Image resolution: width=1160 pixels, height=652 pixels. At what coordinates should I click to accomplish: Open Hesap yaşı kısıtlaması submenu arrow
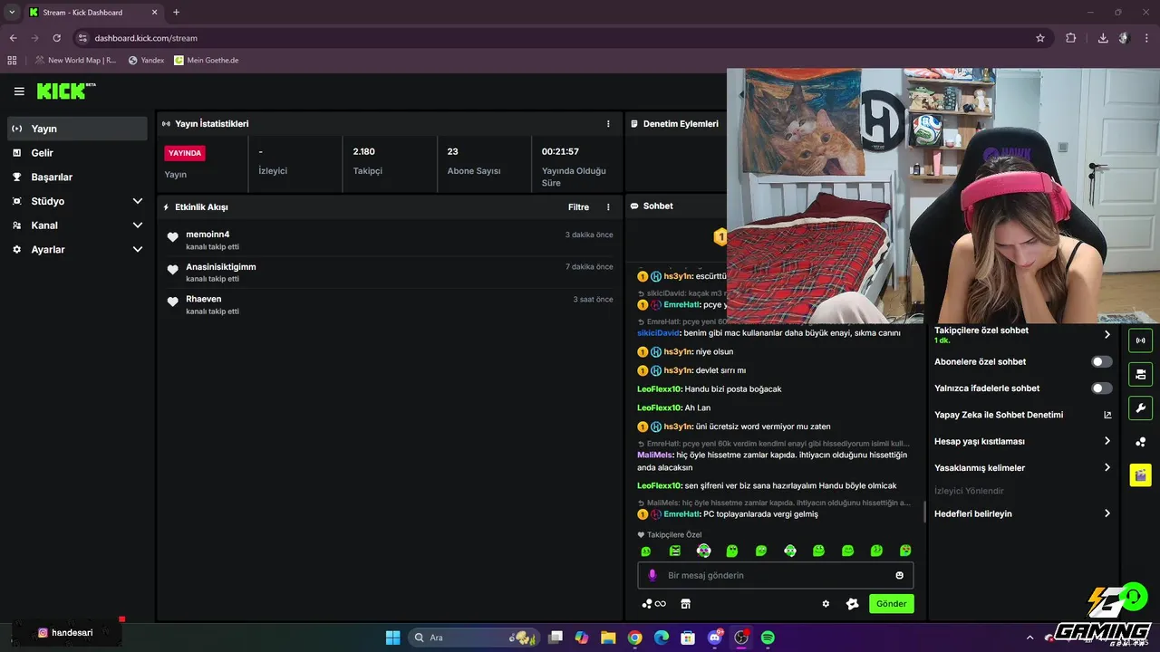click(1107, 441)
